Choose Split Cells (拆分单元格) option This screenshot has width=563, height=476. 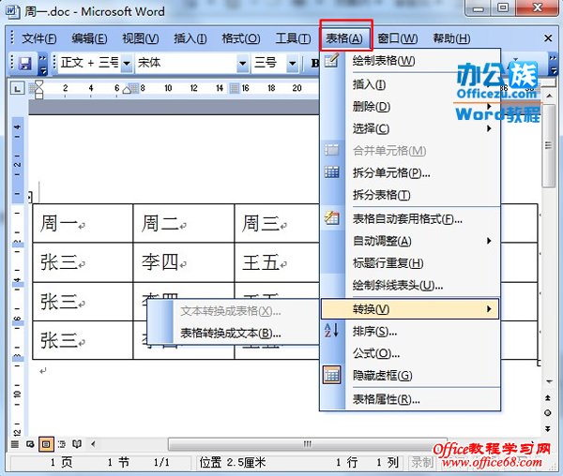(391, 172)
